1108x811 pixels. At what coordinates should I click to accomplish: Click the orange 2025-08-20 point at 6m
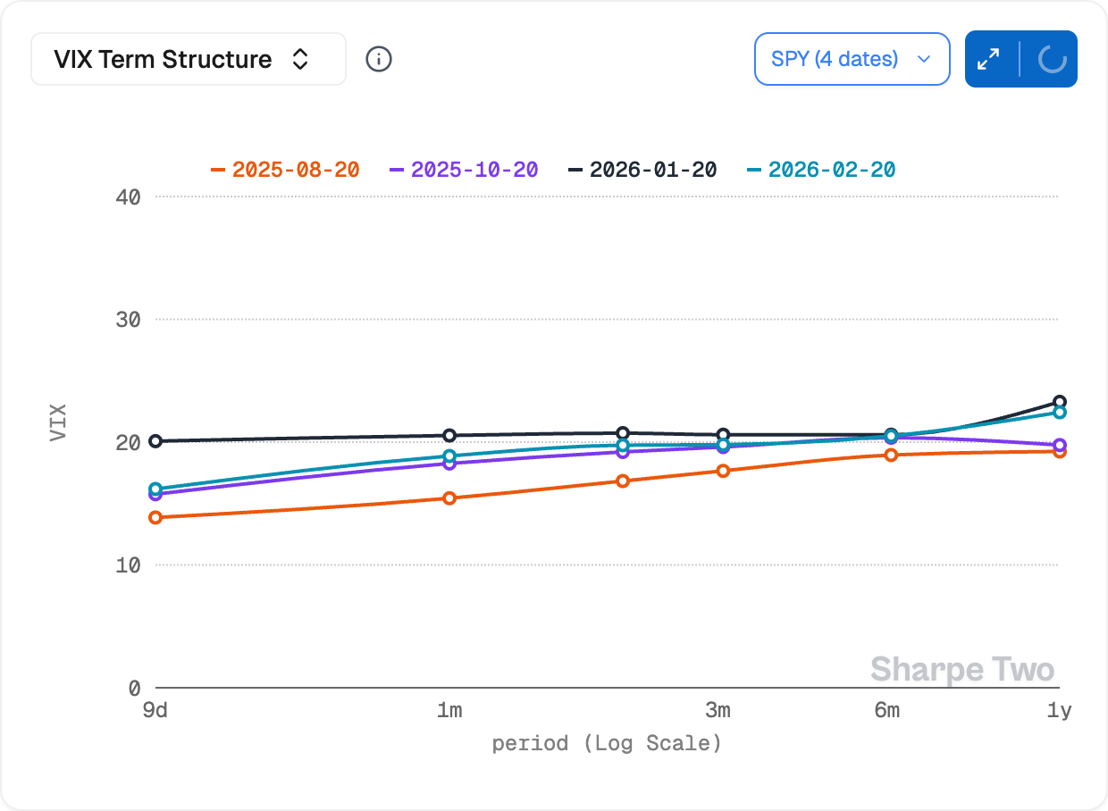[x=891, y=455]
